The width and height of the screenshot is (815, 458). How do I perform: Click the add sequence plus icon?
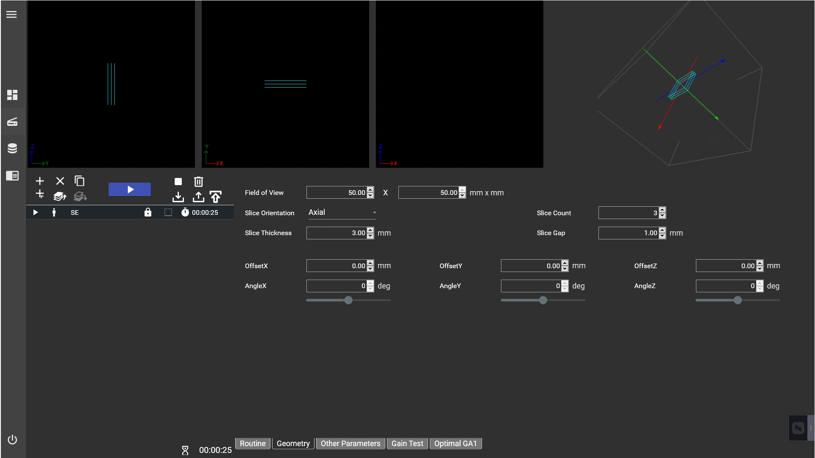pos(39,181)
